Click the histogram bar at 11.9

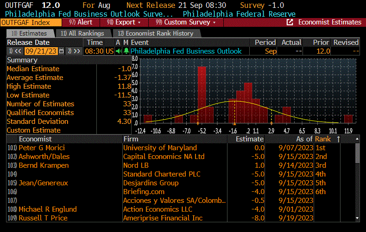(x=348, y=119)
